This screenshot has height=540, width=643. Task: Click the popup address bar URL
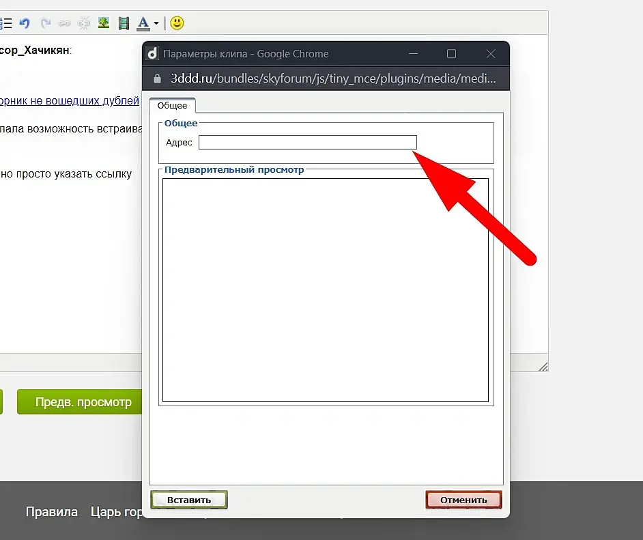(x=333, y=79)
